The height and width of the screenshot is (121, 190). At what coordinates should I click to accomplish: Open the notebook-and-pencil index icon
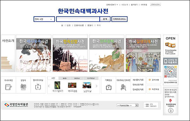tap(8, 87)
